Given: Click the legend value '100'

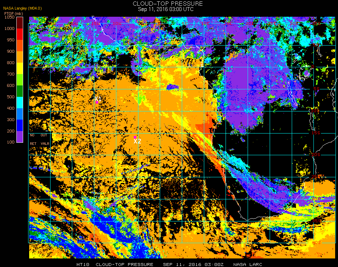Looking at the screenshot, I should 11,142.
